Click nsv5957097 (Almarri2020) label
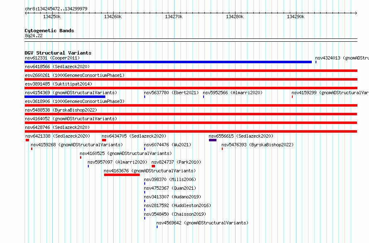The height and width of the screenshot is (243, 369). (117, 162)
